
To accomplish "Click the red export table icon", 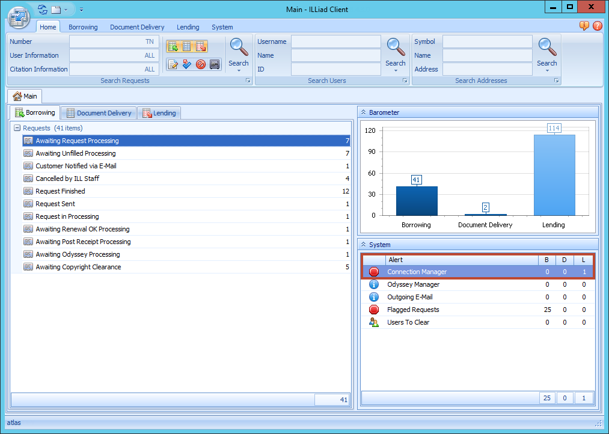I will [200, 46].
